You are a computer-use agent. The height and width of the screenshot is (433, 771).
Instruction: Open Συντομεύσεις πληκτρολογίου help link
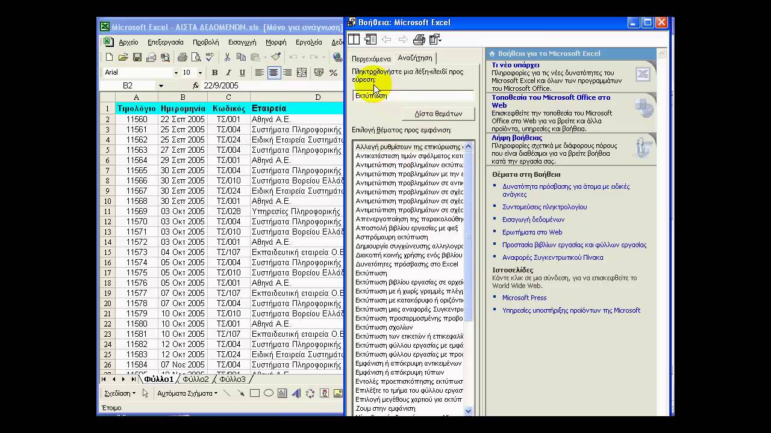(x=545, y=207)
